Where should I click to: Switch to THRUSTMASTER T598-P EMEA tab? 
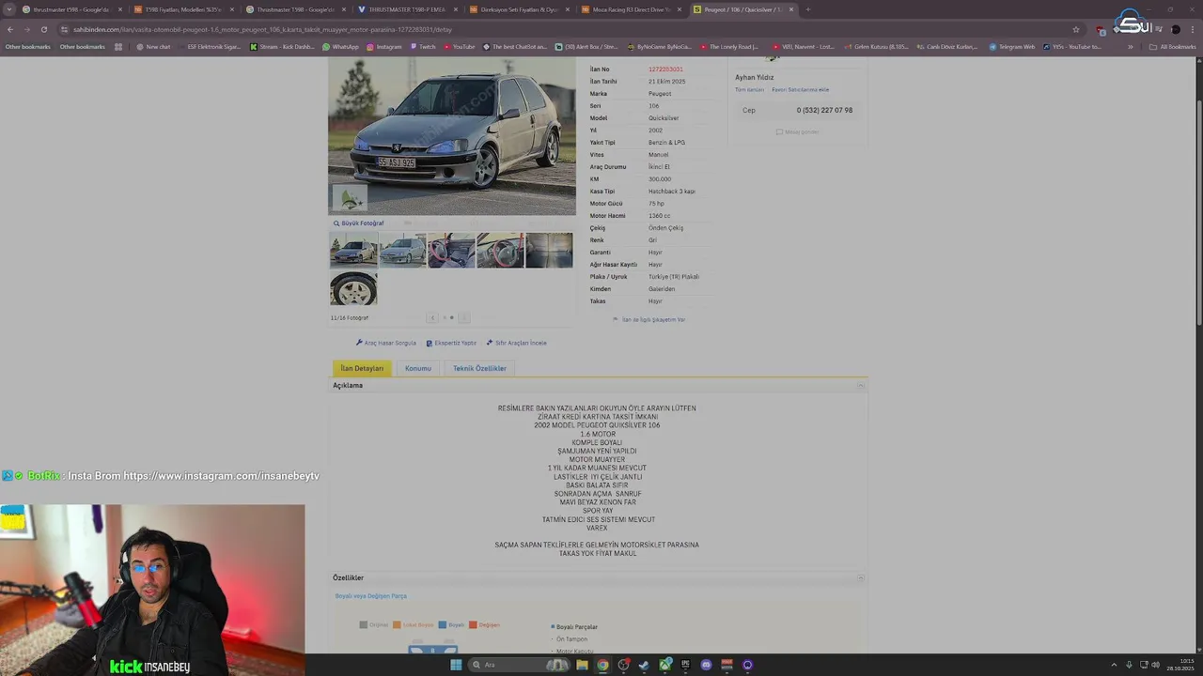[x=407, y=9]
